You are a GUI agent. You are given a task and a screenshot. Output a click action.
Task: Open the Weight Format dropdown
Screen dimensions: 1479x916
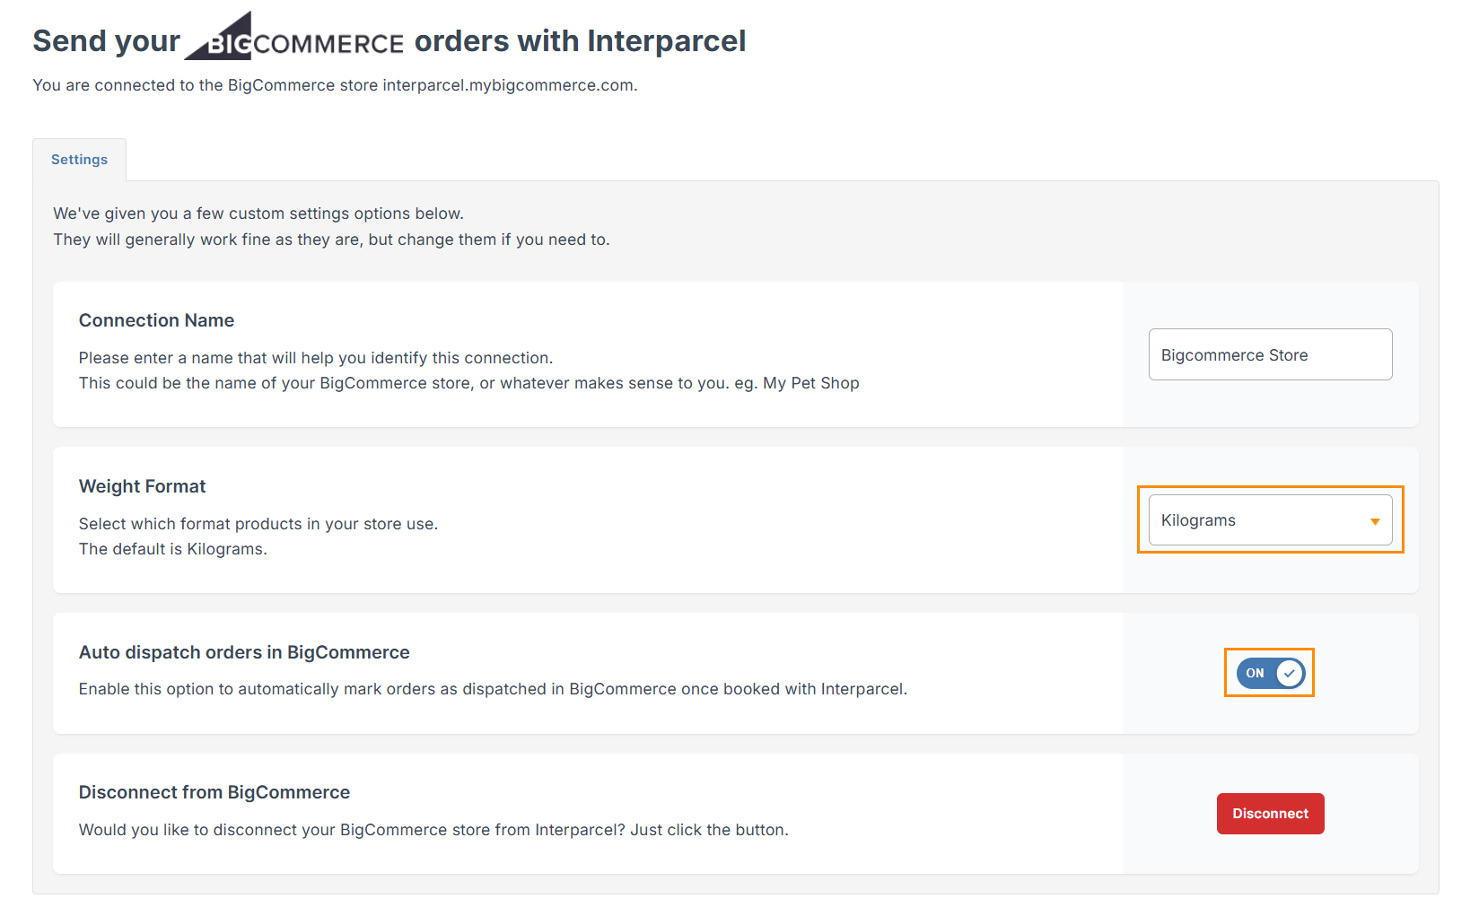pos(1270,520)
